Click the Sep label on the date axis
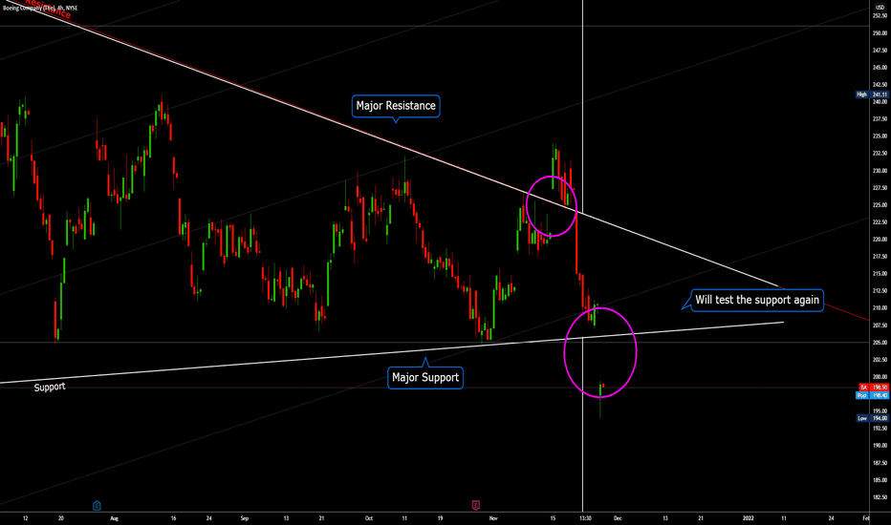891x525 pixels. pos(245,518)
